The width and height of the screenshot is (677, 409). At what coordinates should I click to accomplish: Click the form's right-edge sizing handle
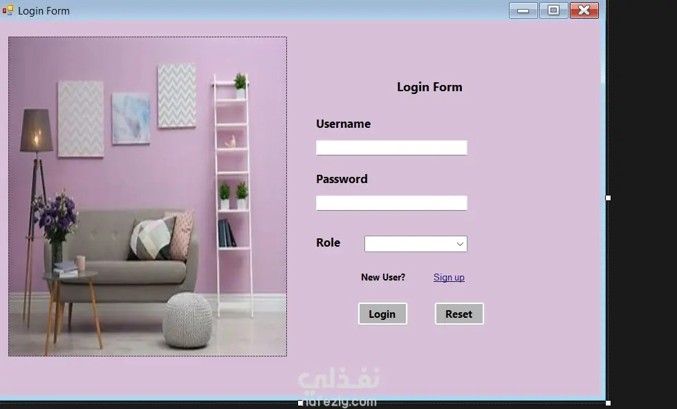[609, 198]
